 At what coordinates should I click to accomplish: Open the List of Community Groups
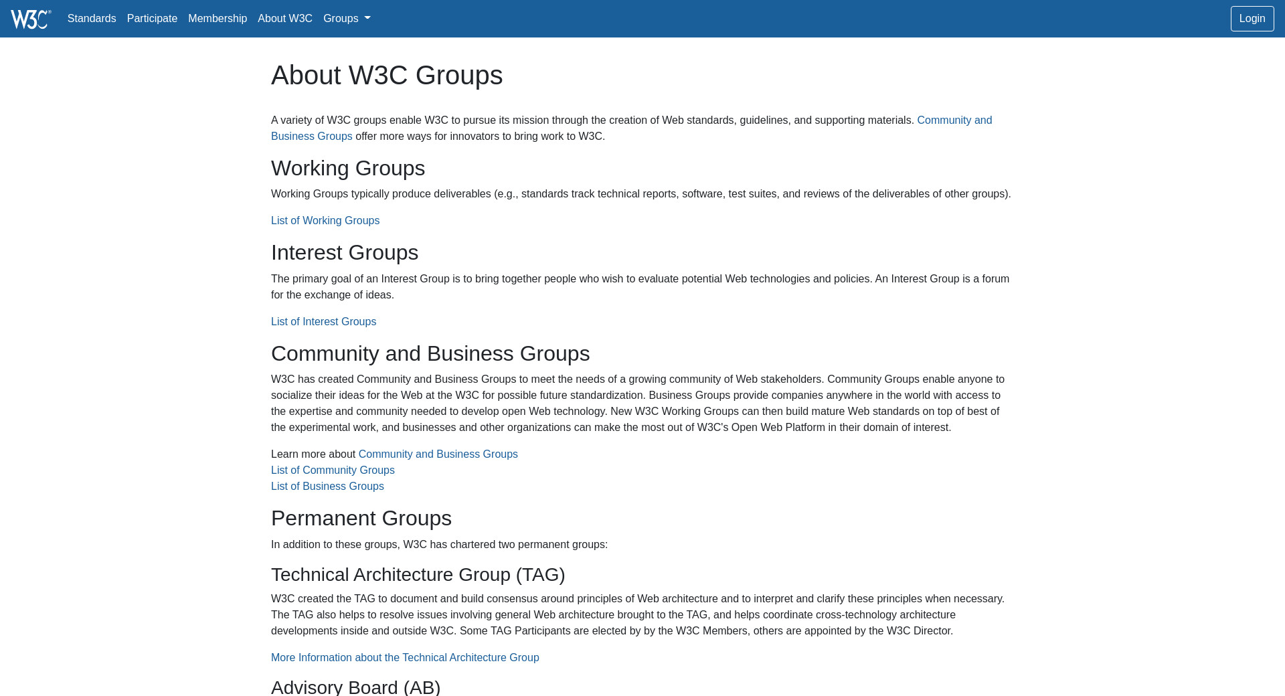[x=333, y=470]
